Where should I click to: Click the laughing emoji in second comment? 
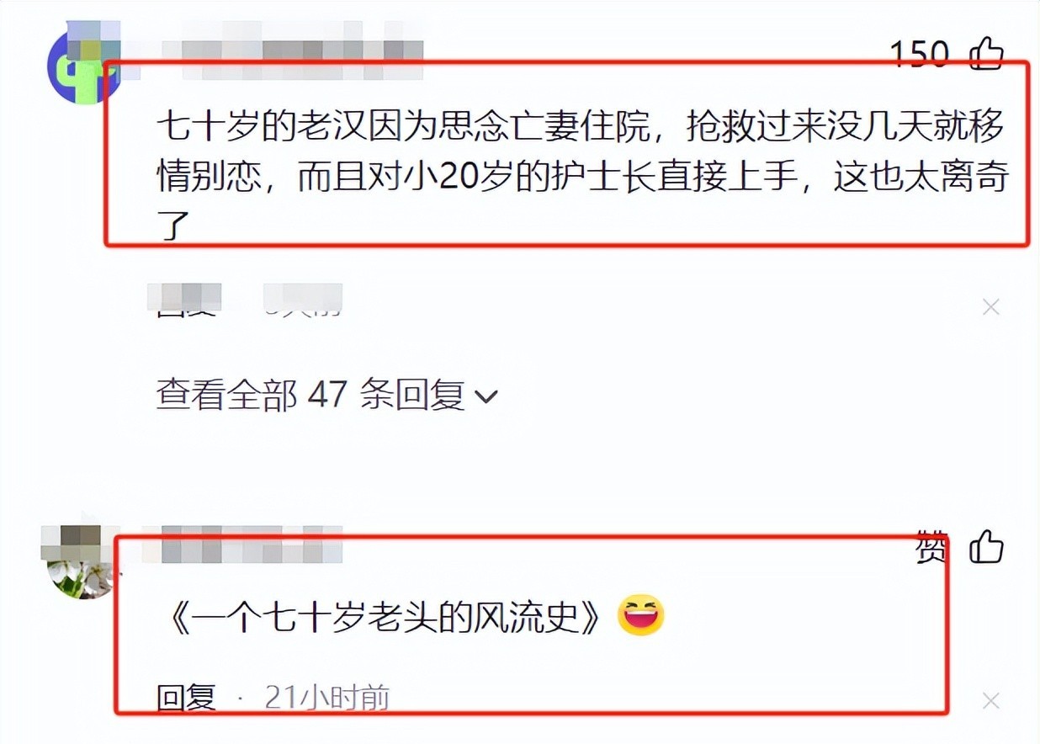(x=640, y=617)
